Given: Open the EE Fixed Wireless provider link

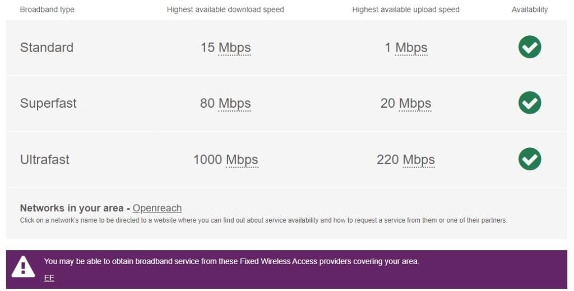Looking at the screenshot, I should pyautogui.click(x=49, y=278).
